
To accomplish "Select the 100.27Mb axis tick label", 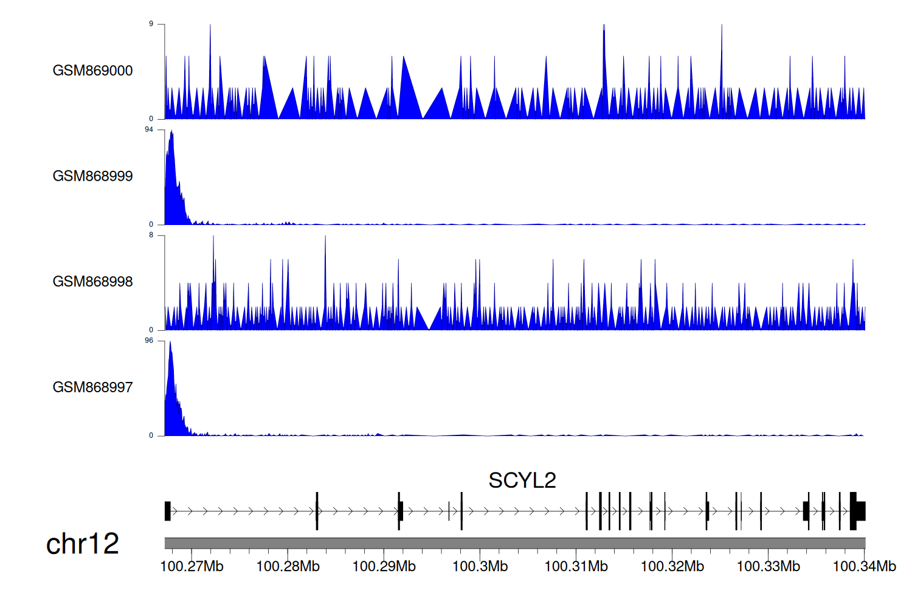I will point(192,567).
